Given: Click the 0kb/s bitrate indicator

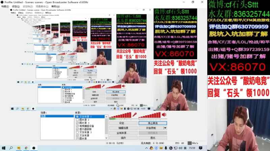Looking at the screenshot, I should click(x=193, y=143).
